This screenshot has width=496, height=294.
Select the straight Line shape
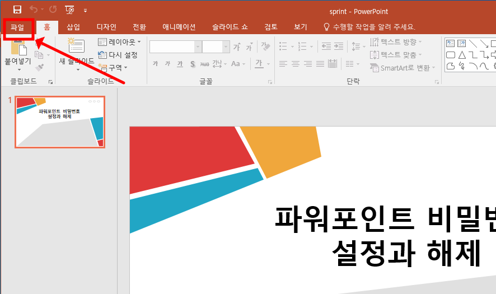[473, 43]
